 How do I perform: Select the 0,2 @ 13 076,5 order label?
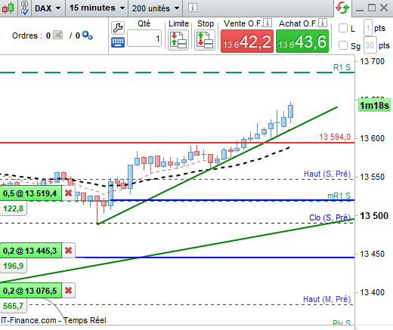click(30, 291)
